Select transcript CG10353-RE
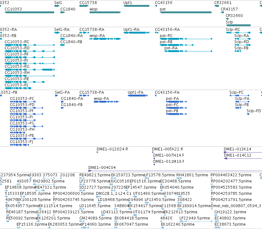 (x=24, y=82)
